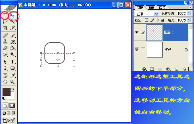Switch to Quick Mask mode
This screenshot has height=124, width=194.
coord(12,106)
